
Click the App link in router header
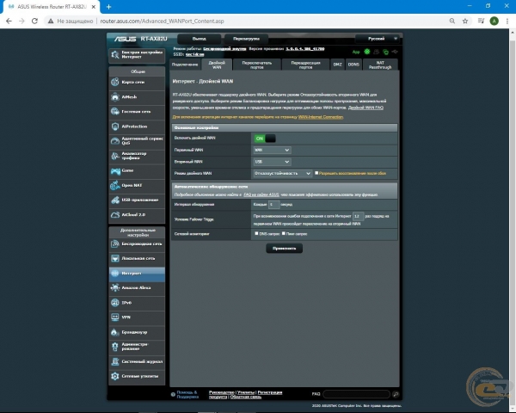(356, 52)
